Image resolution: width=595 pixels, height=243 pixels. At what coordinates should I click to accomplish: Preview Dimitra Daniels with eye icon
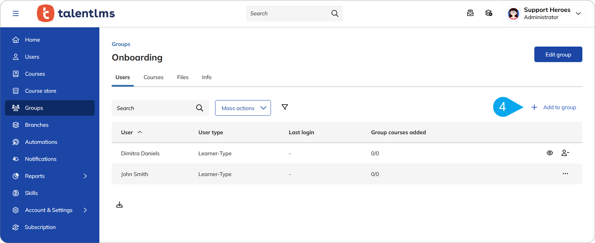[550, 153]
